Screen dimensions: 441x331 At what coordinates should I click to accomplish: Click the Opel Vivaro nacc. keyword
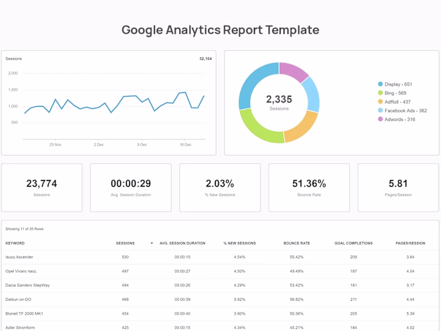21,271
